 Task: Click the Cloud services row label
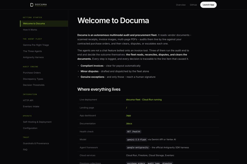pos(87,155)
